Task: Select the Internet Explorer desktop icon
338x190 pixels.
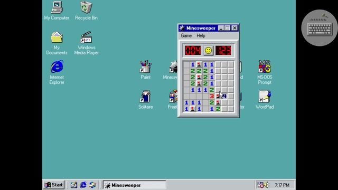Action: tap(57, 72)
